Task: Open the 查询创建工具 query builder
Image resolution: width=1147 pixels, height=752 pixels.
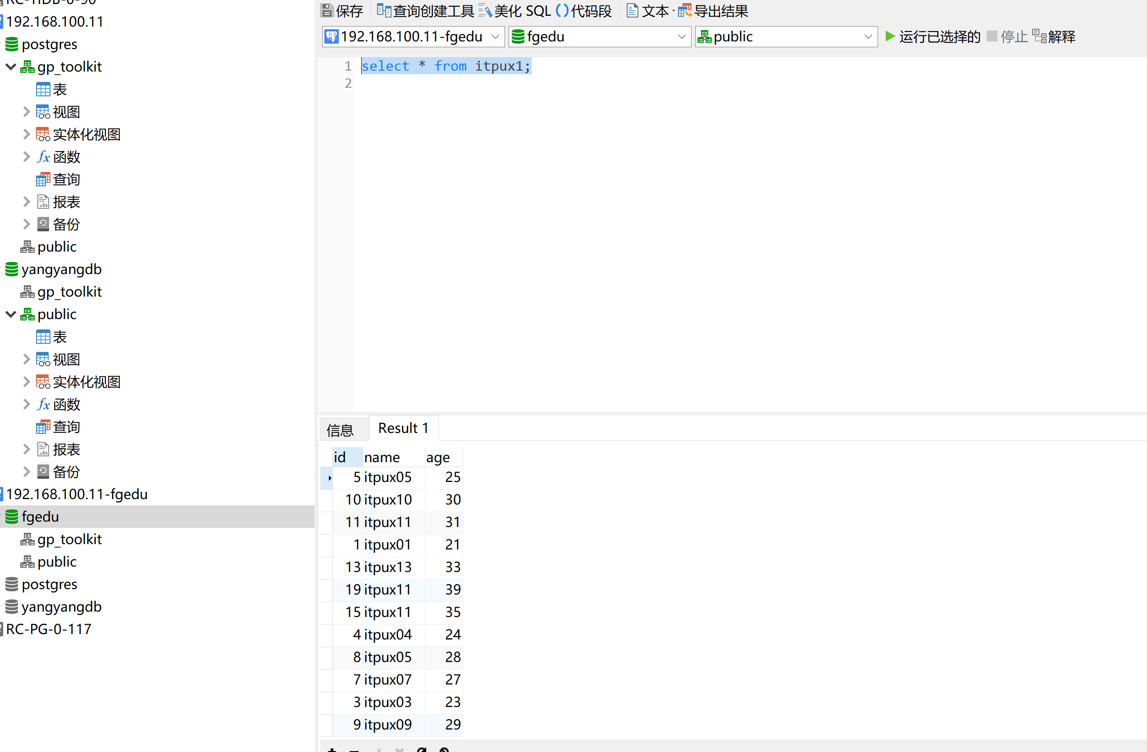Action: coord(425,11)
